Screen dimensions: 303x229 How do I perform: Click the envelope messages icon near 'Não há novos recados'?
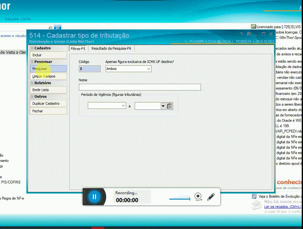coord(257,205)
